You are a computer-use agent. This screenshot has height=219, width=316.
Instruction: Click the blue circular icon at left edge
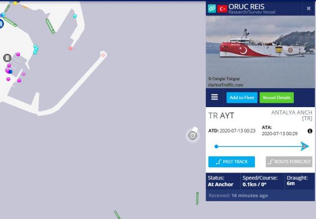pyautogui.click(x=1, y=24)
